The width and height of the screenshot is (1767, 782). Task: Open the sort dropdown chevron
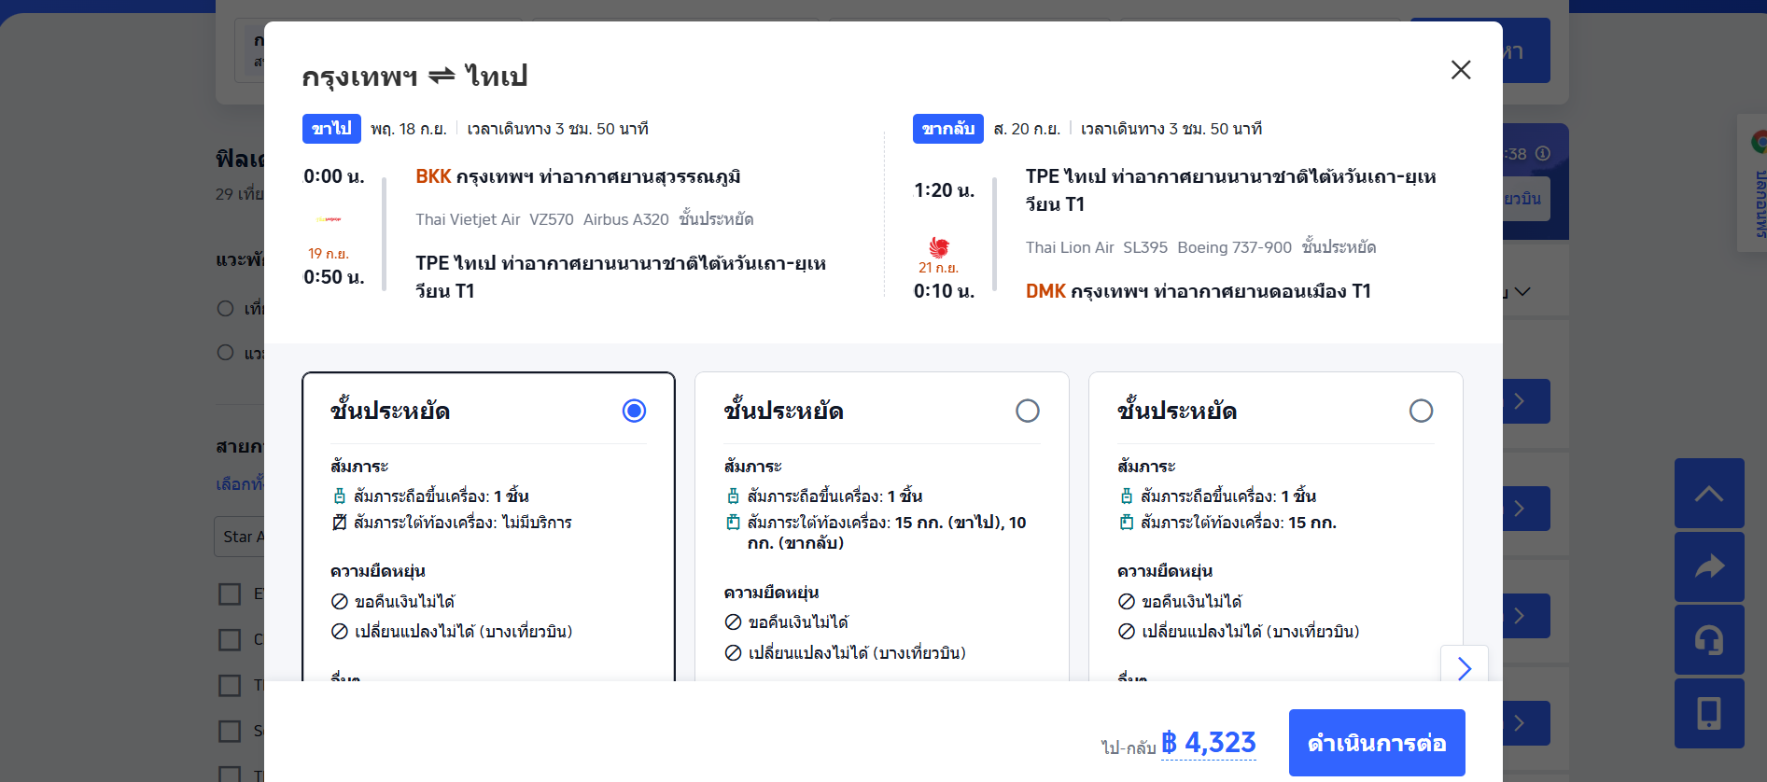pyautogui.click(x=1522, y=291)
